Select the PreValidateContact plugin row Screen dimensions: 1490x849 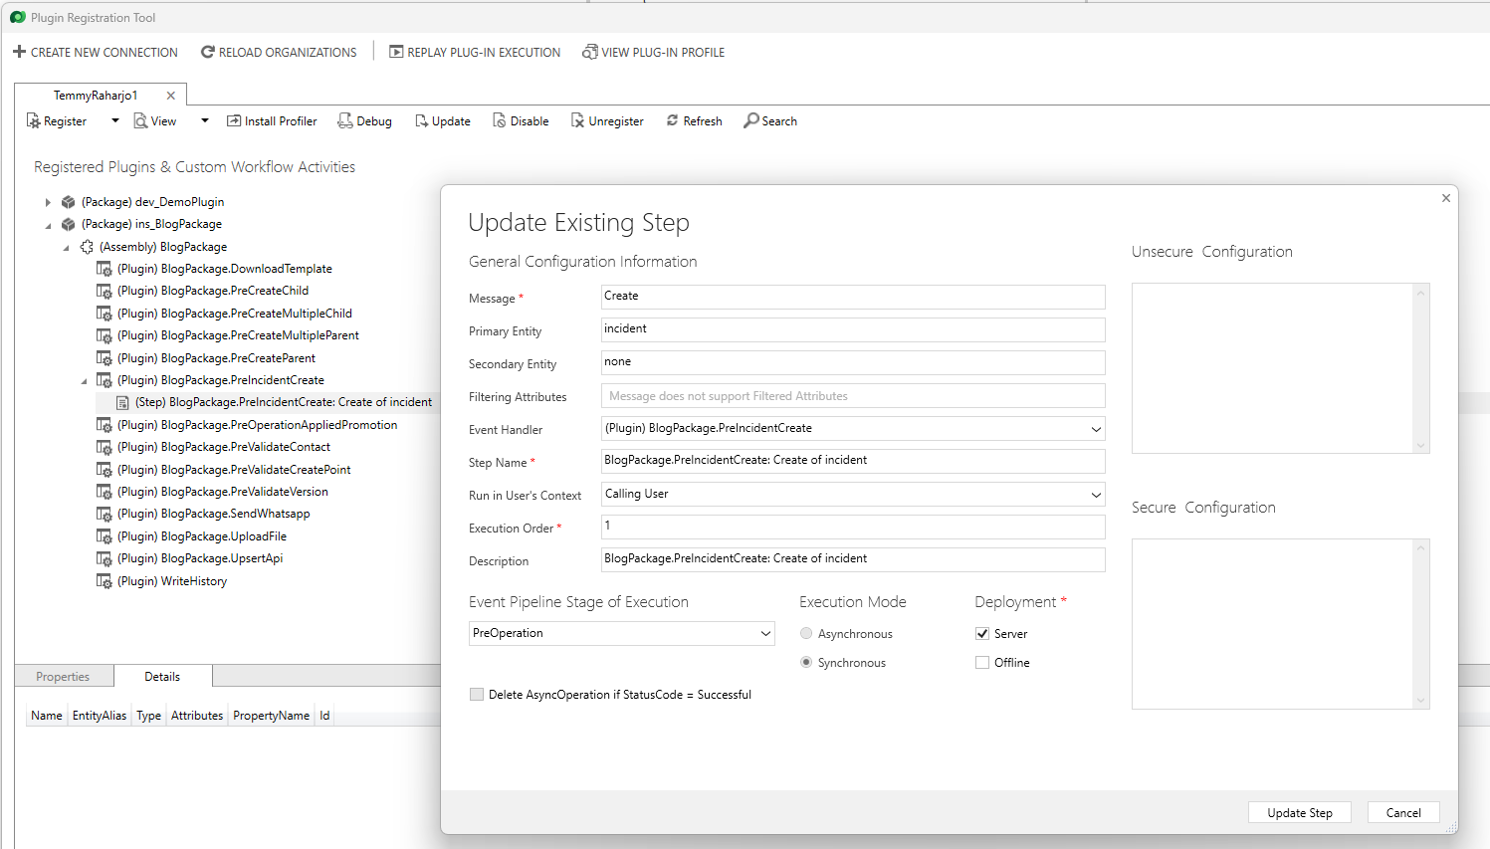pyautogui.click(x=224, y=447)
